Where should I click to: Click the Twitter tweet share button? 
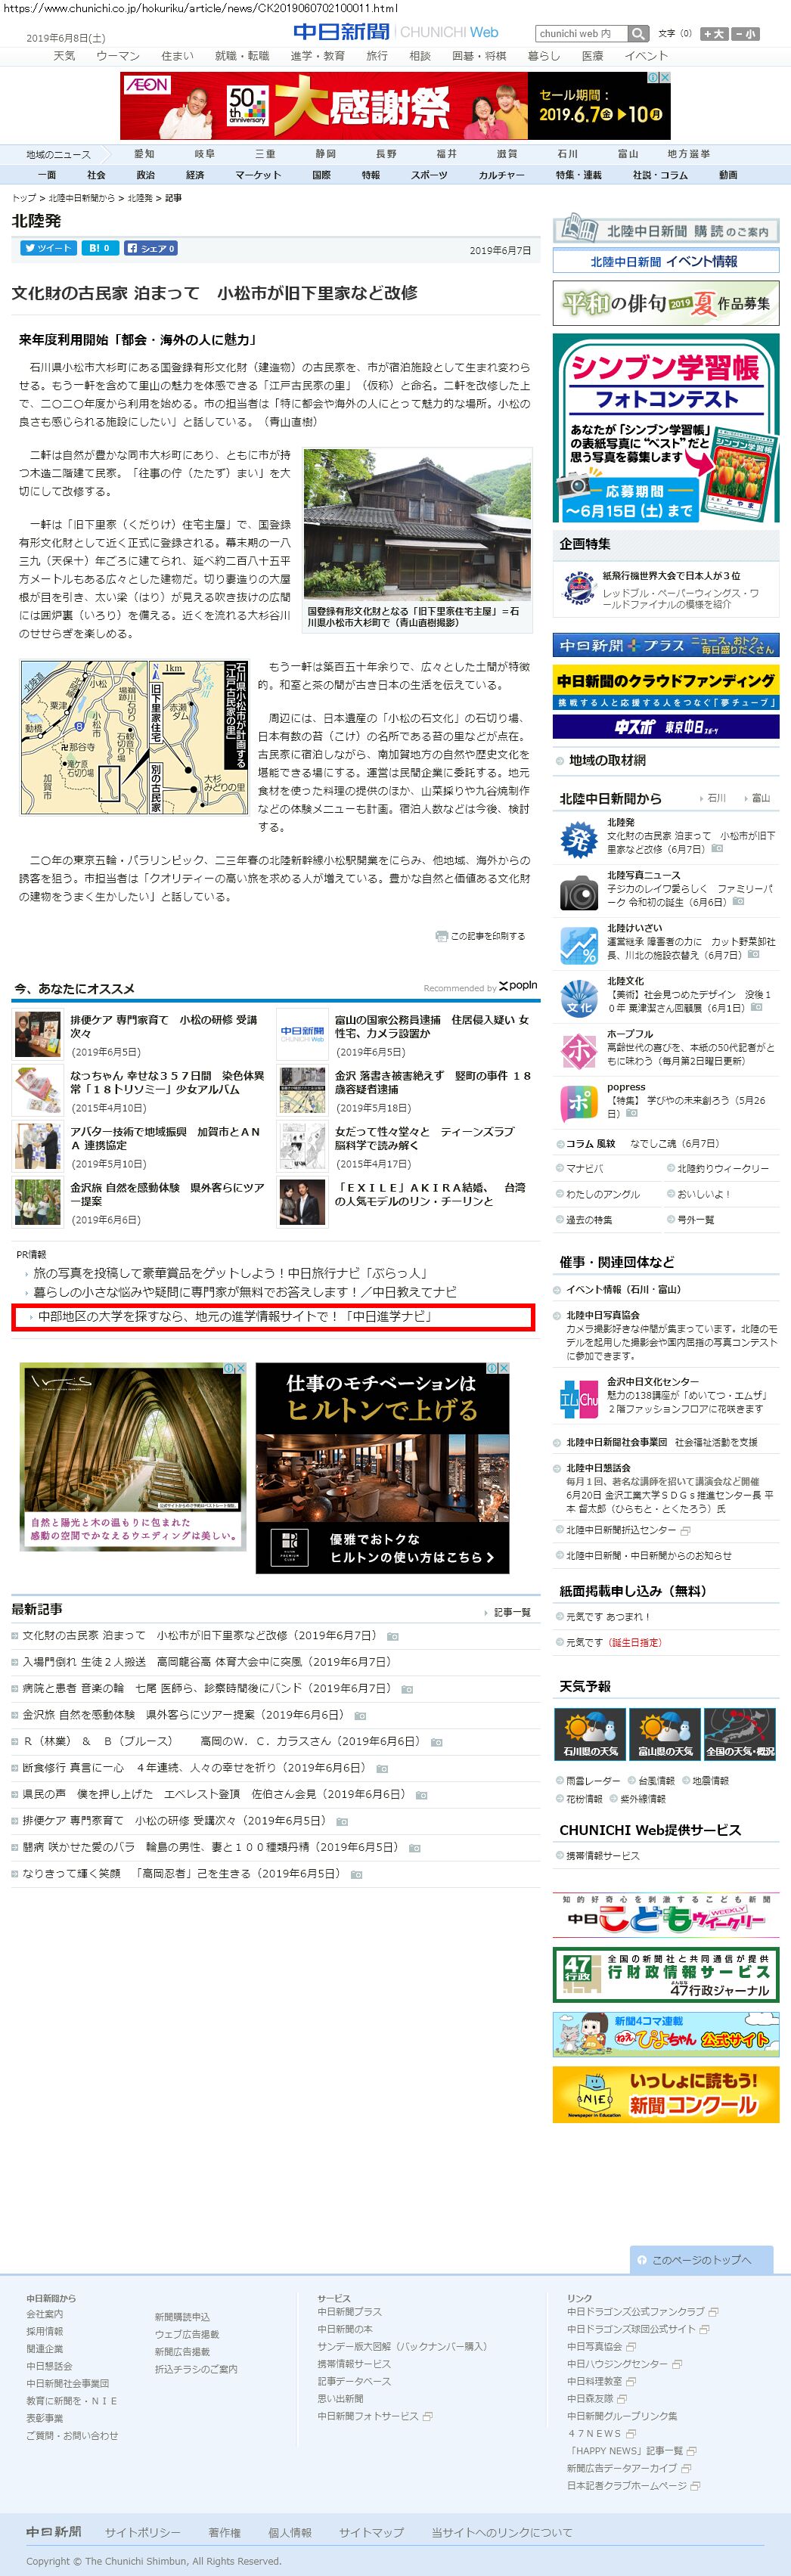(x=47, y=248)
